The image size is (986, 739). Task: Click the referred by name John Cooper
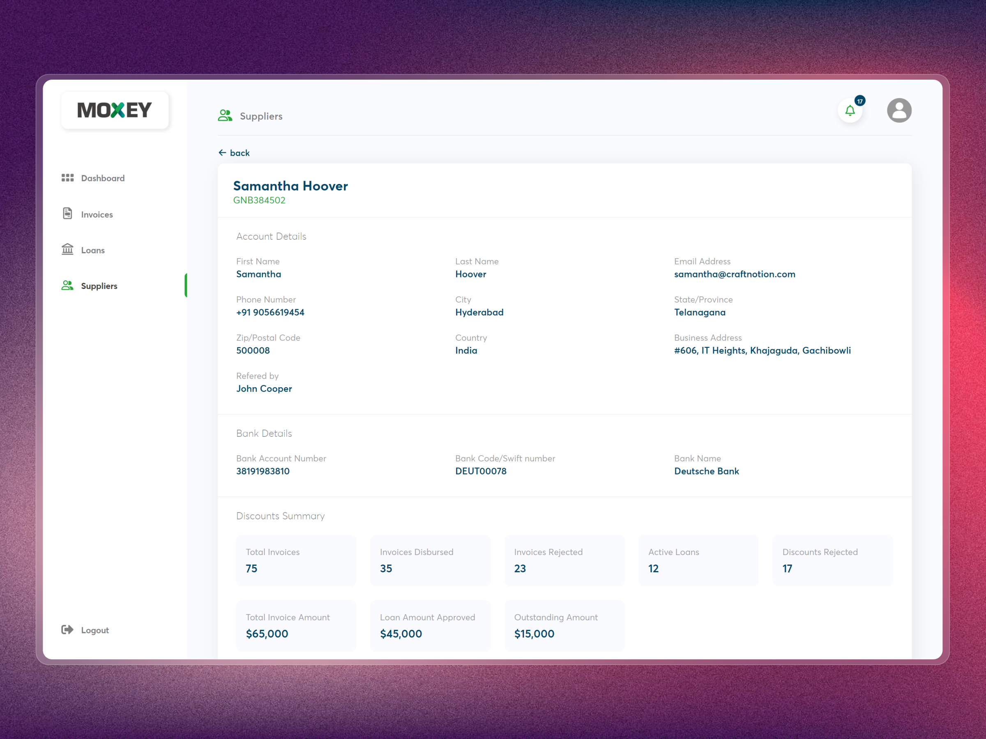(x=264, y=388)
